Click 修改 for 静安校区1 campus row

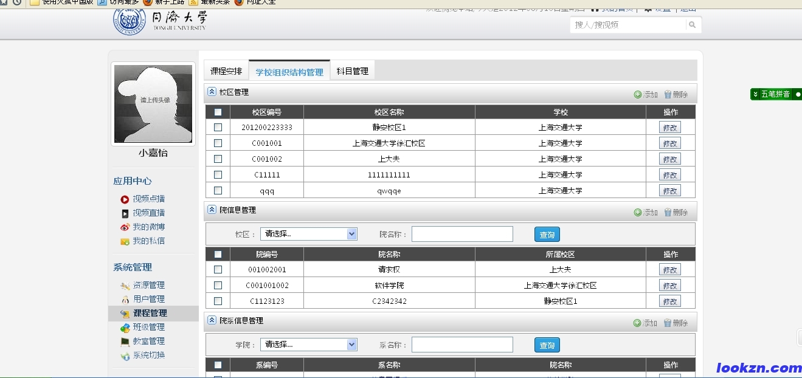click(x=669, y=128)
